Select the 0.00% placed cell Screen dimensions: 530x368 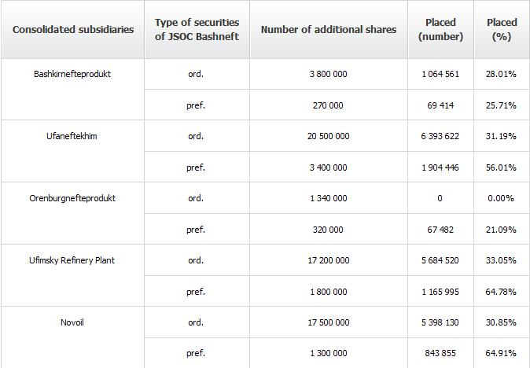coord(501,198)
